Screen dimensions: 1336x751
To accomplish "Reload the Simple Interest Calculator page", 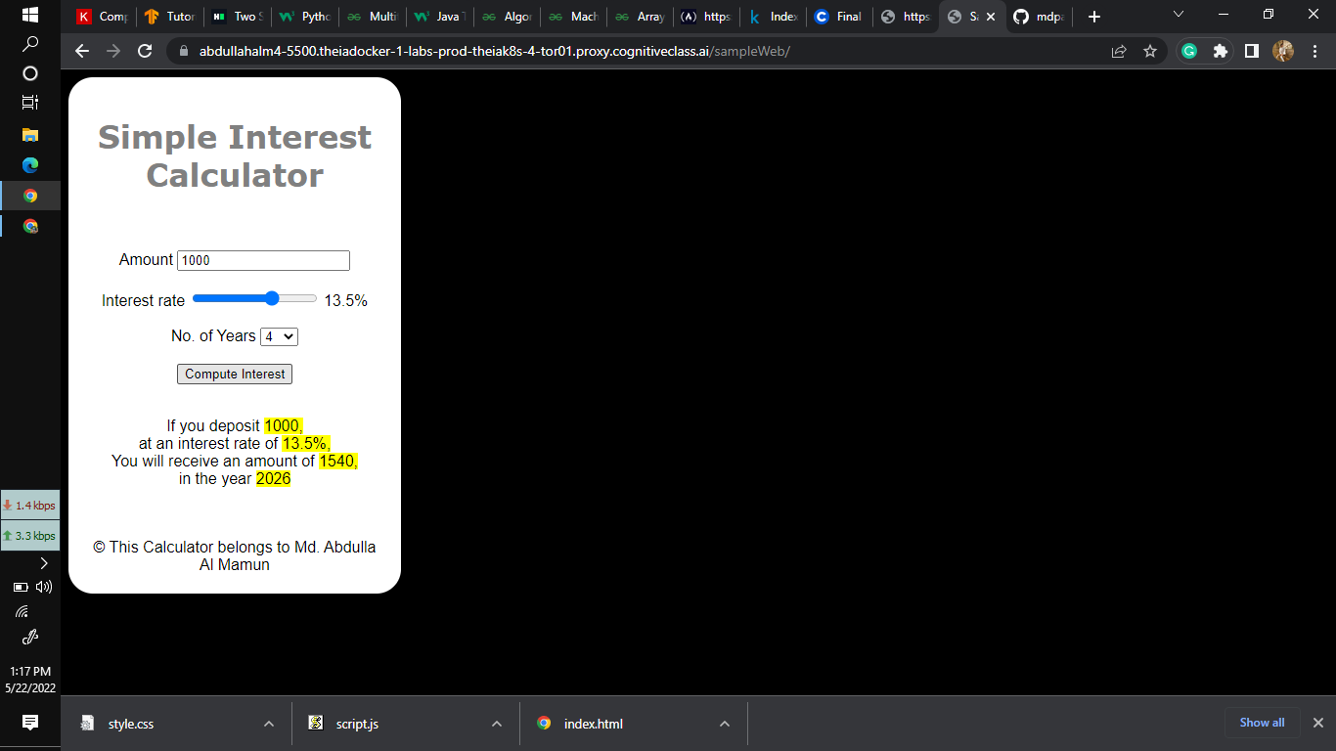I will pos(145,51).
